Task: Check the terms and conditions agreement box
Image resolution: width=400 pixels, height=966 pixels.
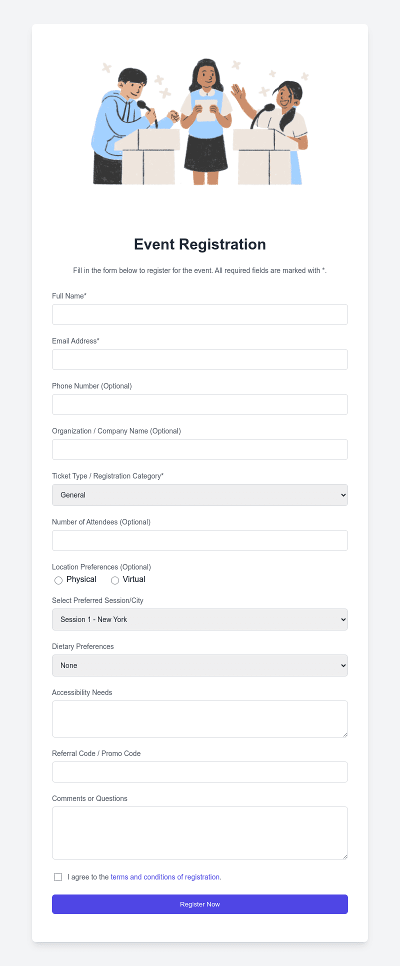Action: (x=58, y=876)
